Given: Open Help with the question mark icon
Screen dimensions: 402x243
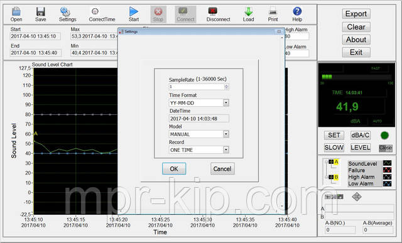Looking at the screenshot, I should [x=297, y=11].
